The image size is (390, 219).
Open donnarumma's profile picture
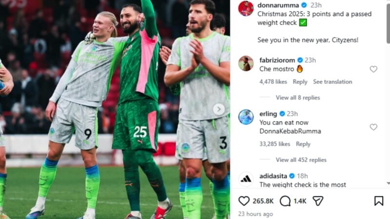pyautogui.click(x=246, y=8)
